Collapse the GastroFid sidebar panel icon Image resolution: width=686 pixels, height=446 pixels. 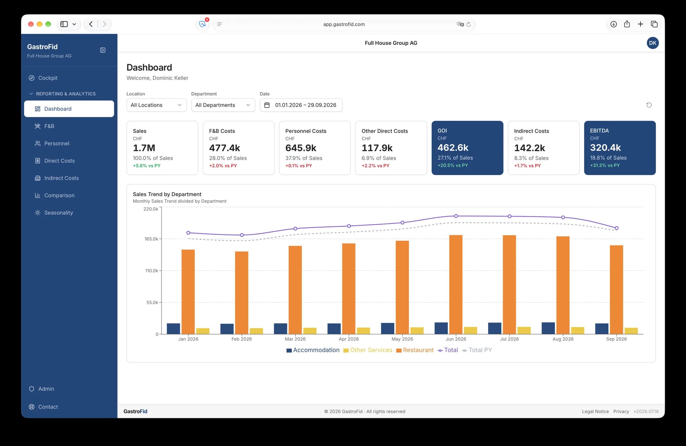pos(103,50)
